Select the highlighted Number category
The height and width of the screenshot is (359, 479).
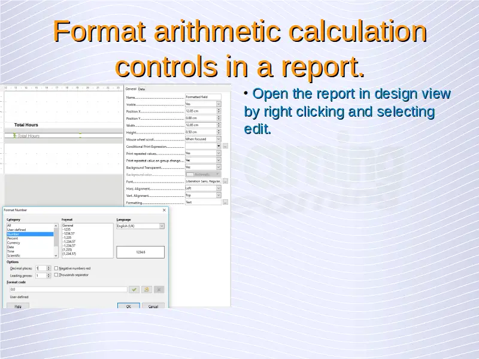30,234
